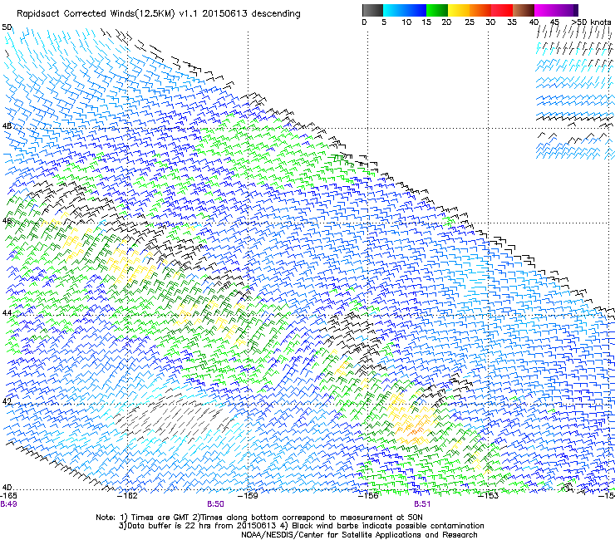The height and width of the screenshot is (540, 615).
Task: Click the longitude label -162
Action: [127, 496]
